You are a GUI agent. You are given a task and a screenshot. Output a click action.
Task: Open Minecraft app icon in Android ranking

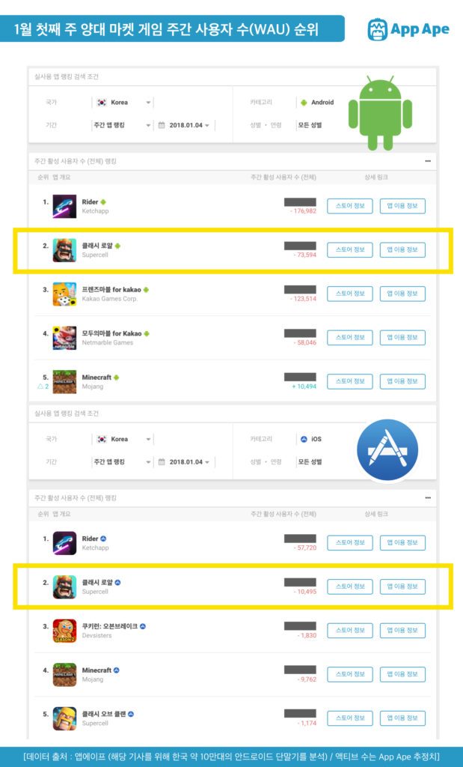tap(64, 382)
